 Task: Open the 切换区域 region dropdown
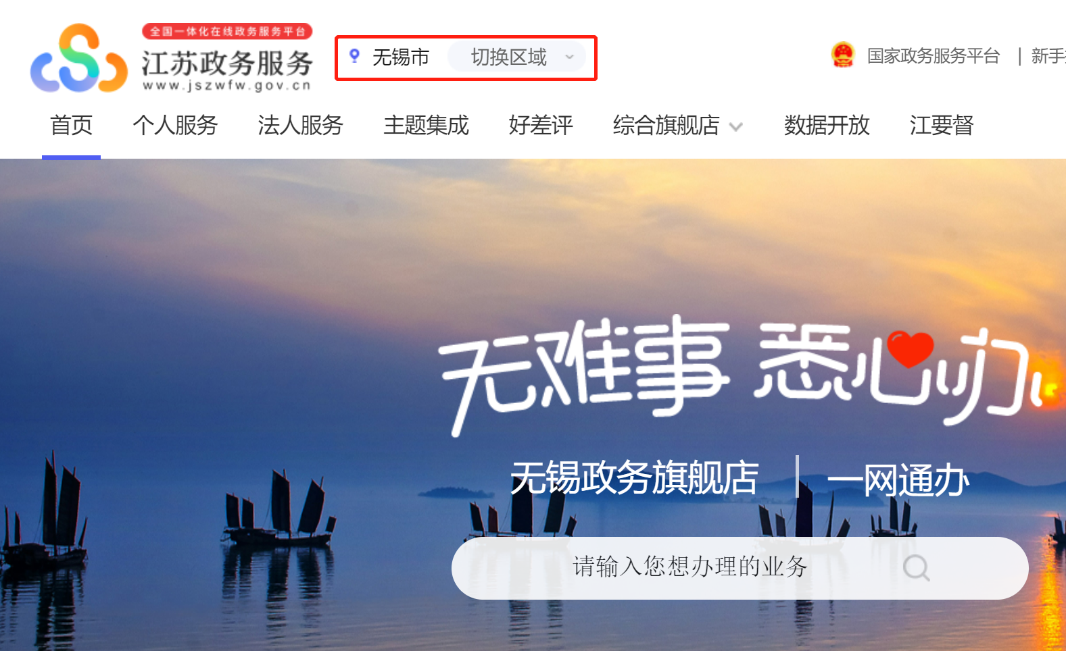coord(517,57)
